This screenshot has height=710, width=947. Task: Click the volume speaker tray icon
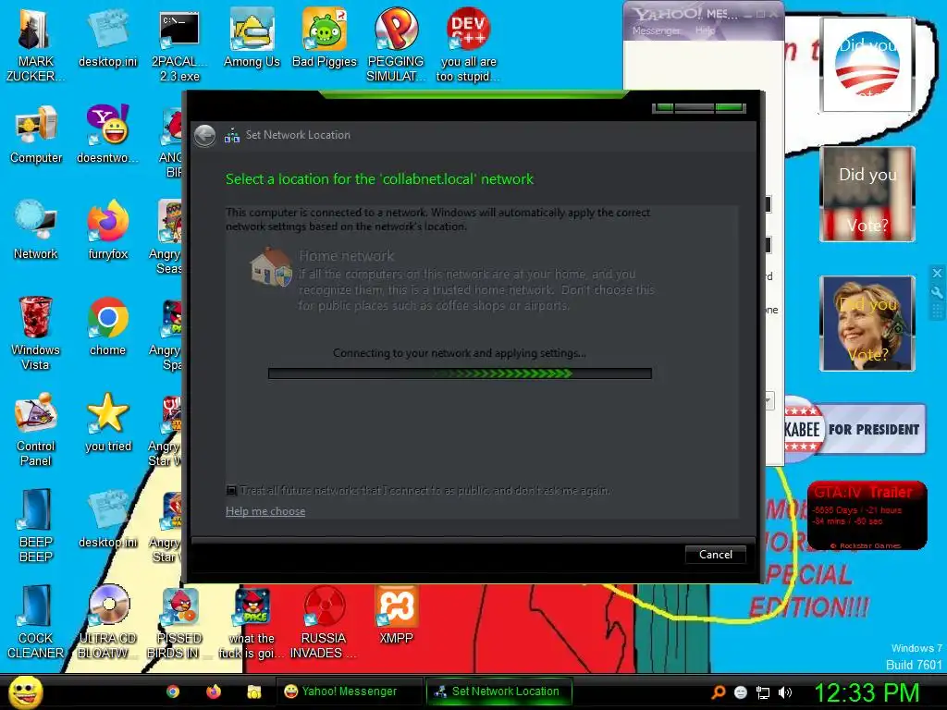tap(785, 692)
